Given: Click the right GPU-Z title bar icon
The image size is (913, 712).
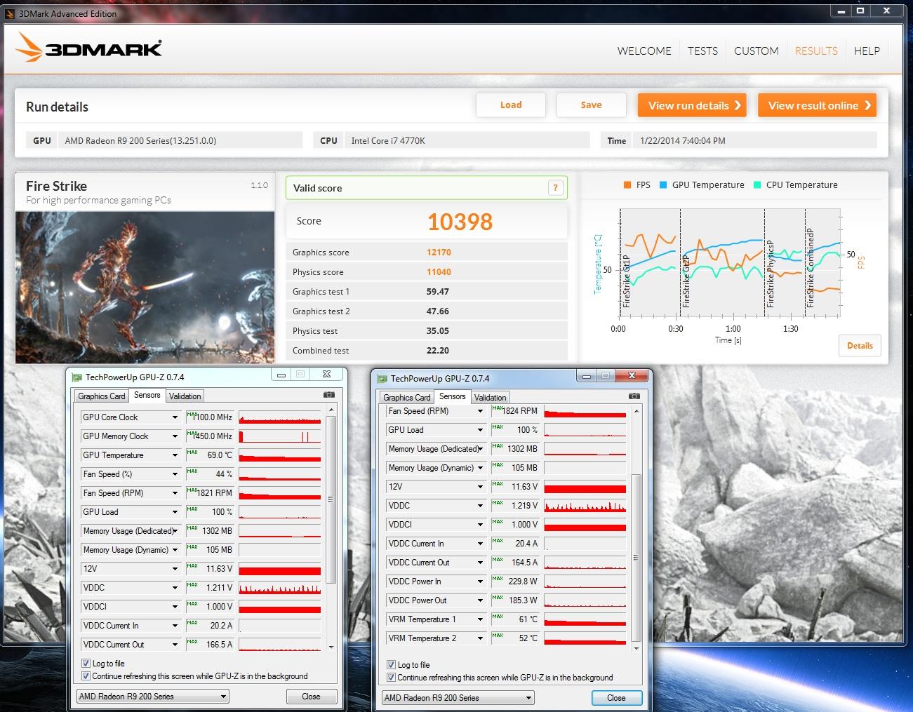Looking at the screenshot, I should tap(382, 379).
